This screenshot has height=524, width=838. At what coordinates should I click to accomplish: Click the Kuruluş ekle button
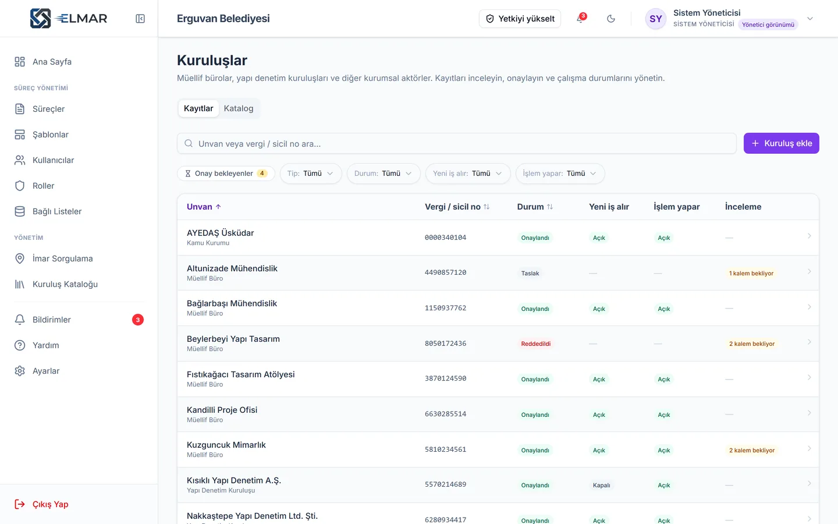782,143
